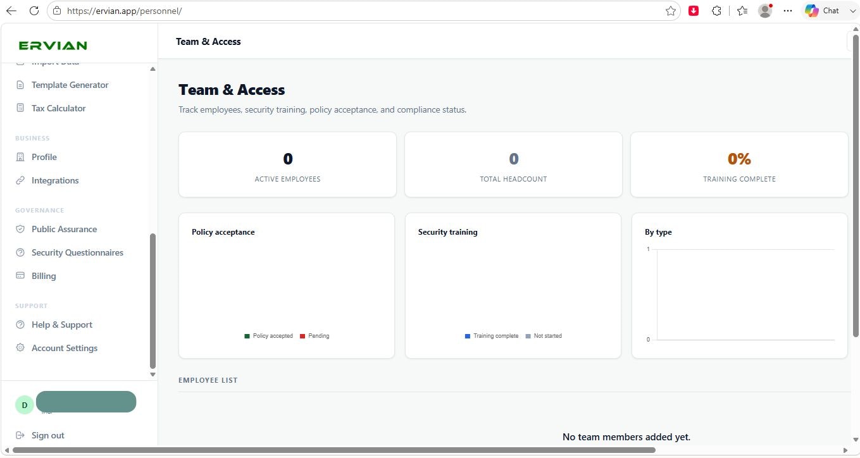
Task: Click the lock site-info icon
Action: [57, 11]
